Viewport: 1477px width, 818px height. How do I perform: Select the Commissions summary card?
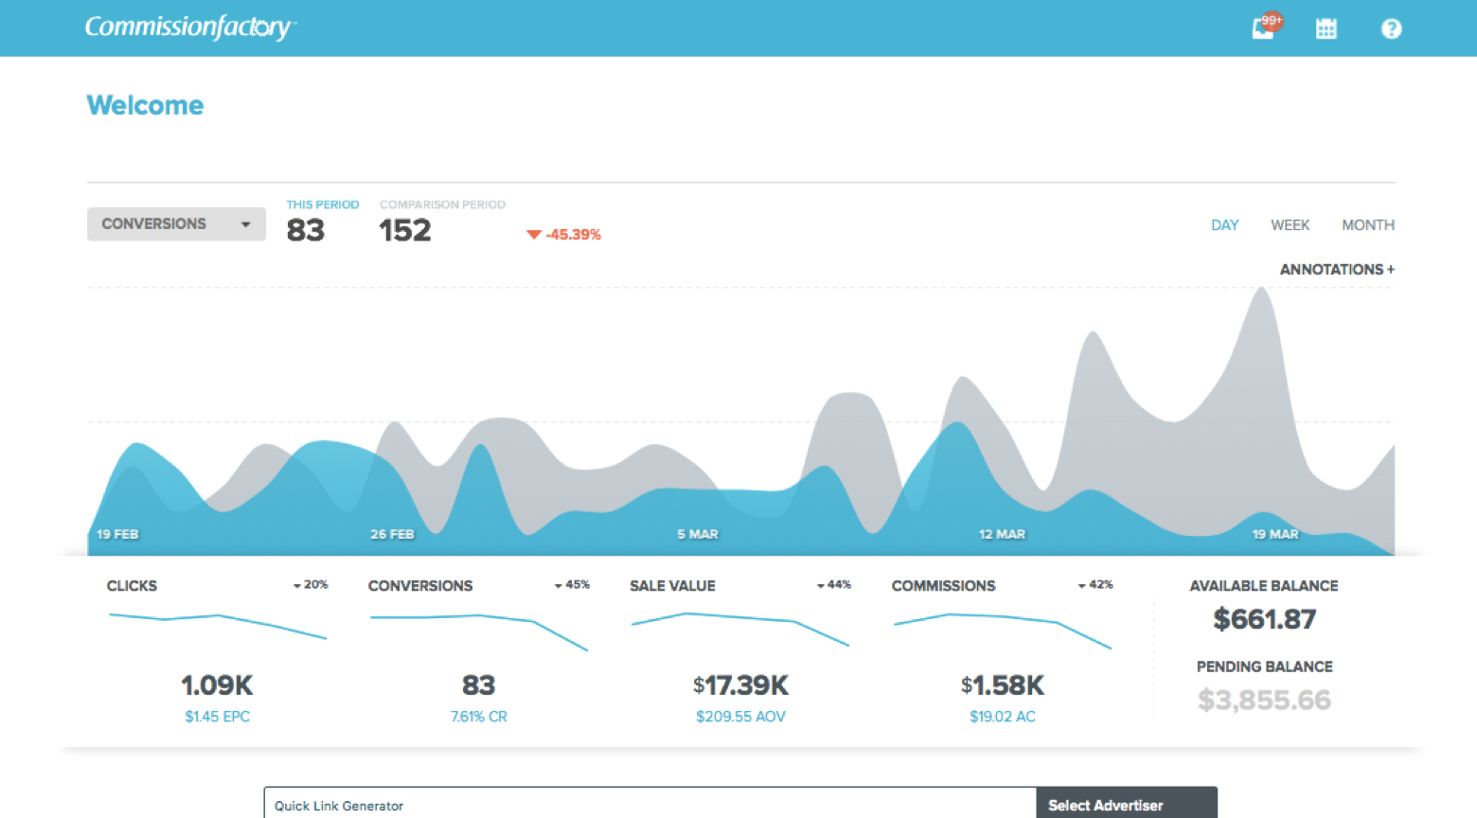(x=1002, y=649)
